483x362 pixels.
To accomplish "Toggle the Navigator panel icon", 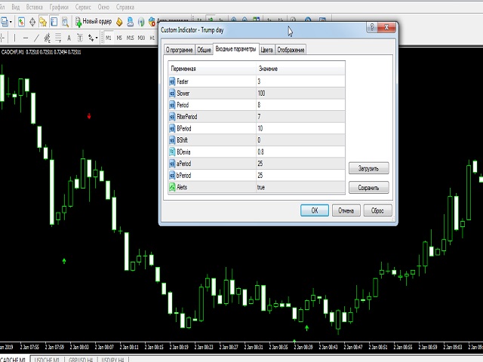I will point(43,22).
